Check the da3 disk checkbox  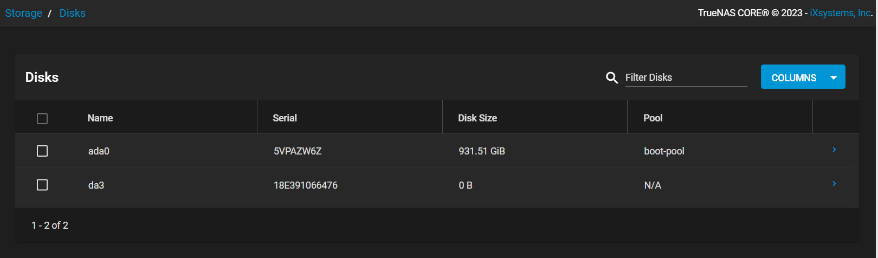pos(42,185)
